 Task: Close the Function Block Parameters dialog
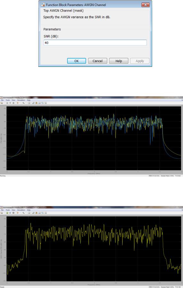pos(145,5)
